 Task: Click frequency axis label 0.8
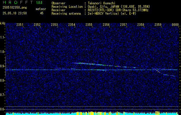[x=2, y=80]
